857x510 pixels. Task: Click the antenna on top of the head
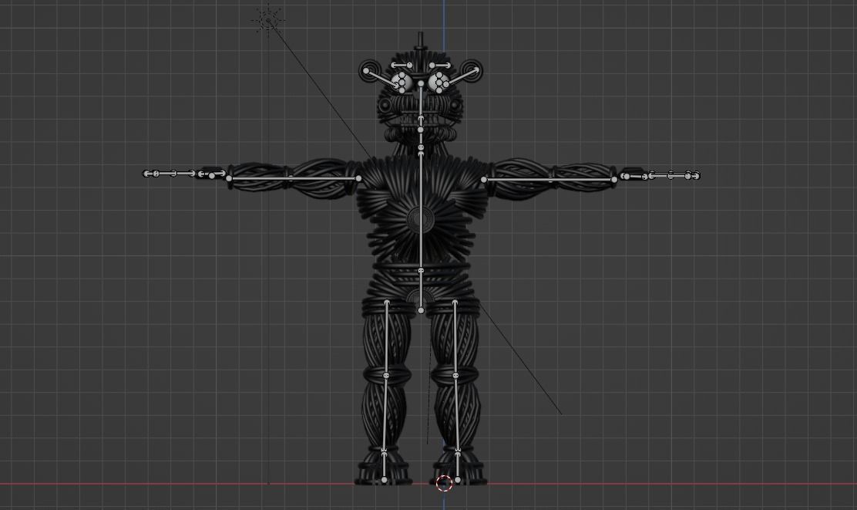click(x=420, y=42)
